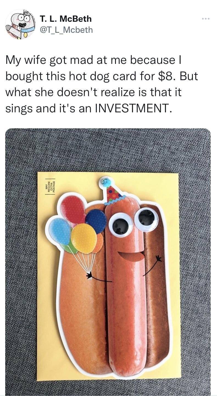
Task: Open the T. L. McBeth display name link
Action: pyautogui.click(x=66, y=19)
